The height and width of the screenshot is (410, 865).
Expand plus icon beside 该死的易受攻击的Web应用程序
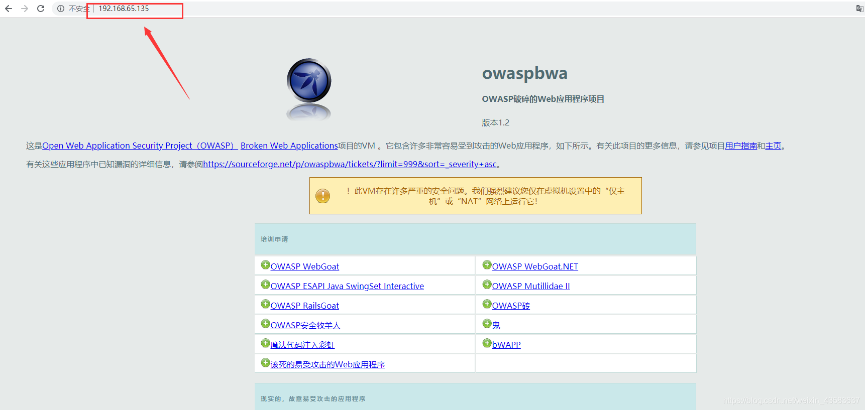(265, 363)
